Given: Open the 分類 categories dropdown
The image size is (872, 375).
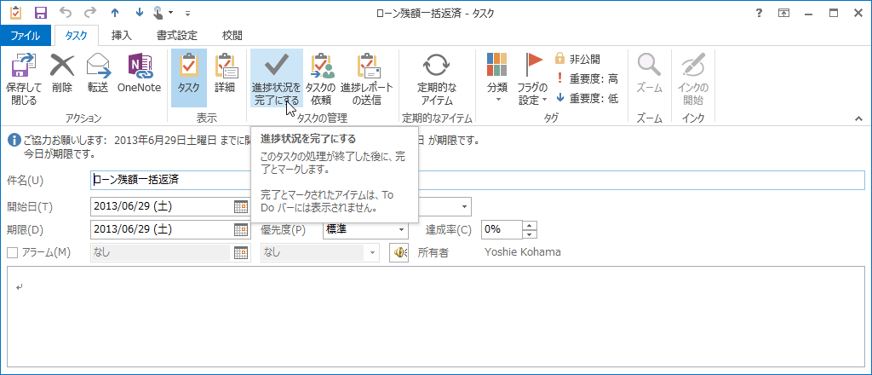Looking at the screenshot, I should (497, 78).
